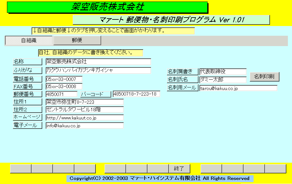292x184 pixels.
Task: Click the 住所2 label
Action: 27,109
